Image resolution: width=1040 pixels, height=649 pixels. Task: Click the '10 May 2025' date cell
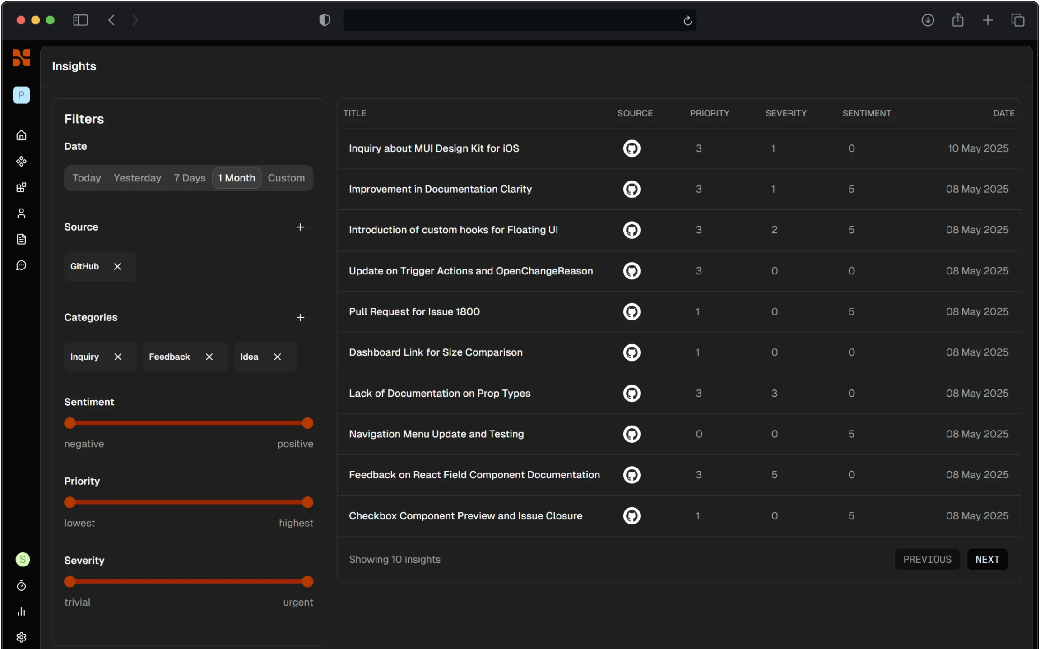[x=978, y=148]
